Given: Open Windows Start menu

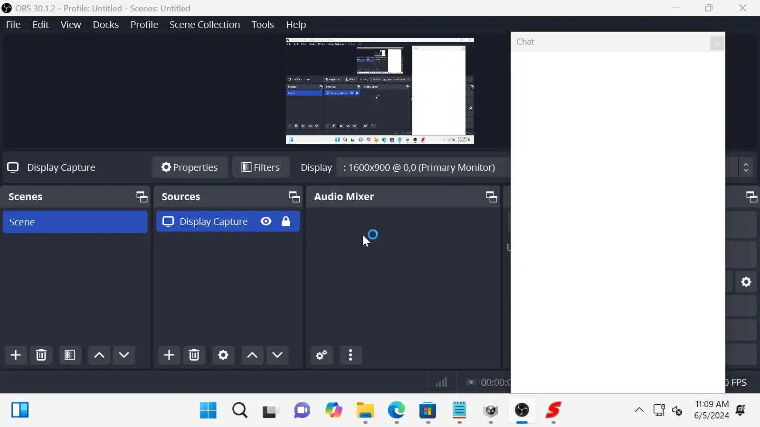Looking at the screenshot, I should click(208, 410).
